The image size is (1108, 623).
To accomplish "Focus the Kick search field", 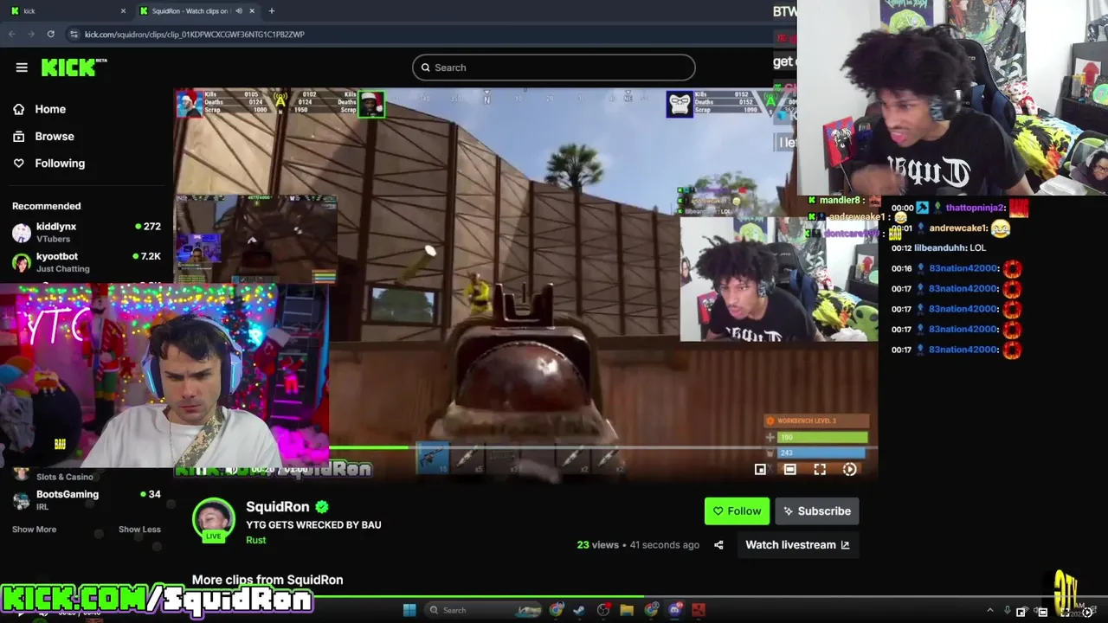I will pyautogui.click(x=553, y=67).
